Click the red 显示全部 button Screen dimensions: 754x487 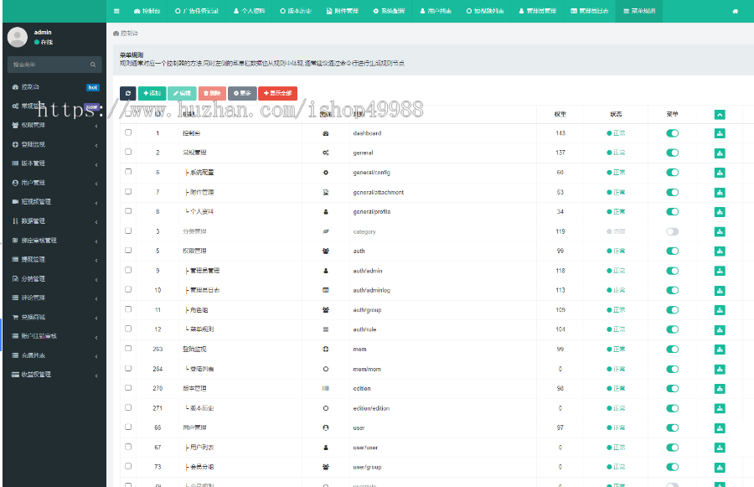[x=277, y=93]
